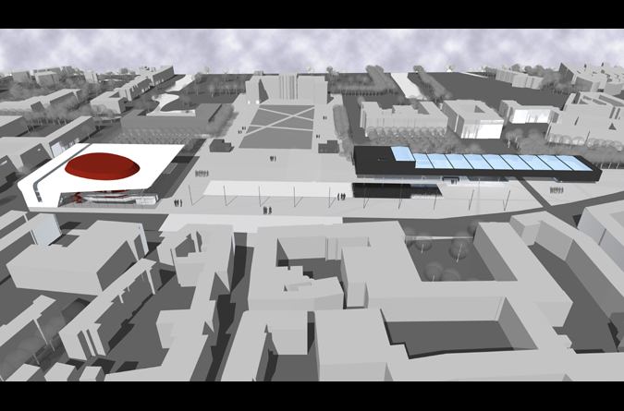Click the people standing right of black building
Image resolution: width=624 pixels, height=411 pixels.
coord(556,191)
